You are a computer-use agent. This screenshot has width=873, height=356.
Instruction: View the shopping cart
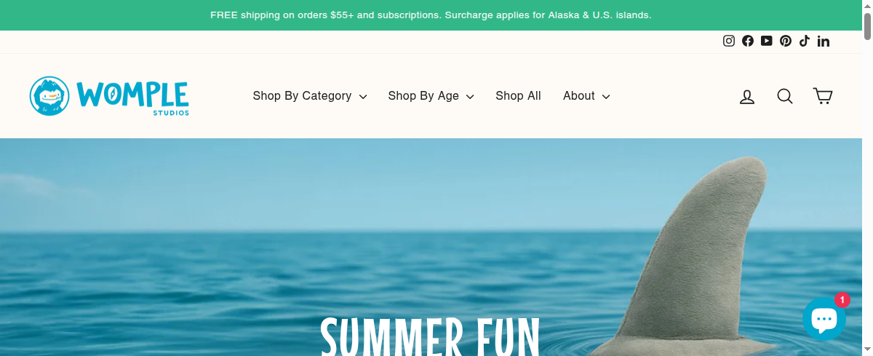823,96
